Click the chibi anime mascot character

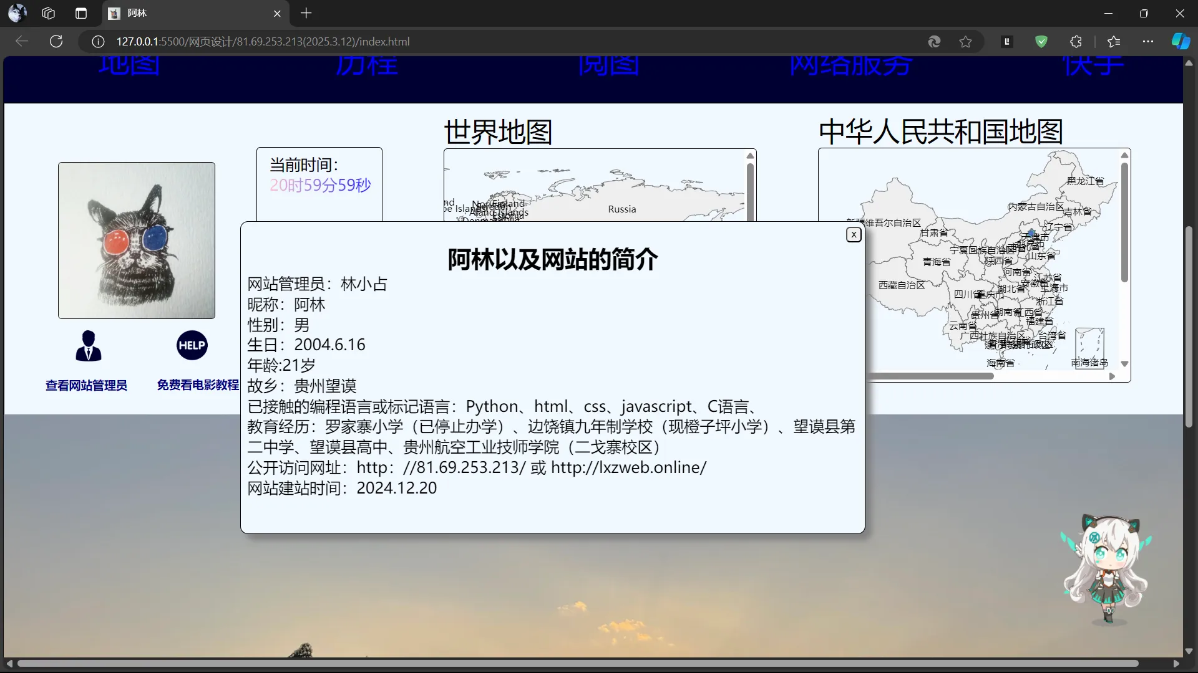click(1108, 568)
